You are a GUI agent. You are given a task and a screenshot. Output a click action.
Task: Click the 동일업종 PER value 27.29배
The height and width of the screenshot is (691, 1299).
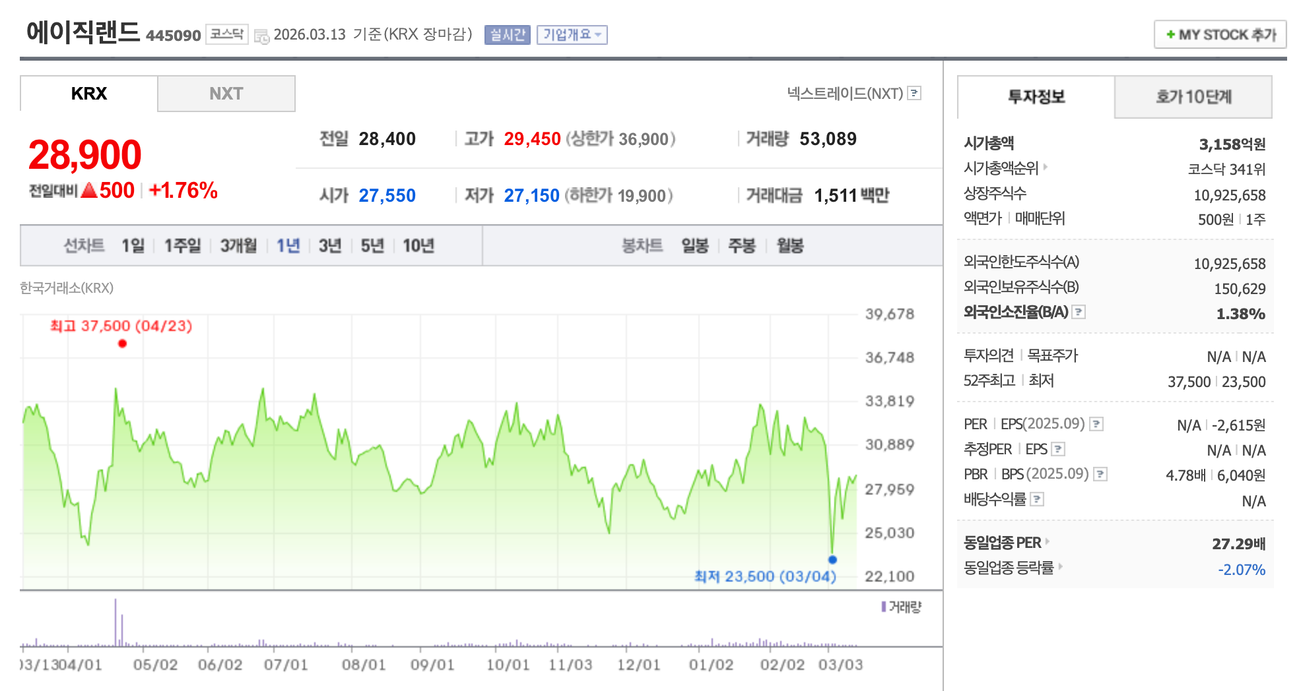[1238, 544]
